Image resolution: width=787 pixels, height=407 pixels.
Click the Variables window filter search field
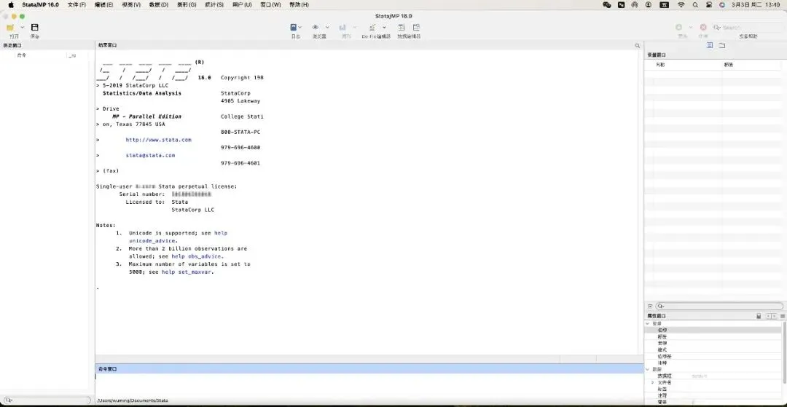(x=719, y=306)
